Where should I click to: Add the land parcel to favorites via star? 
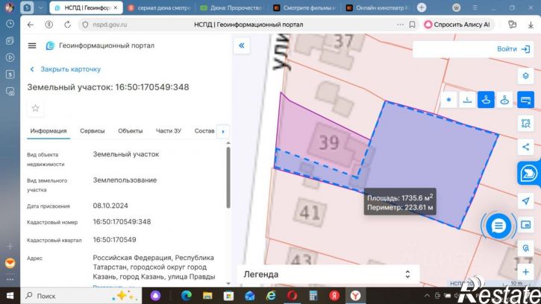pos(35,108)
